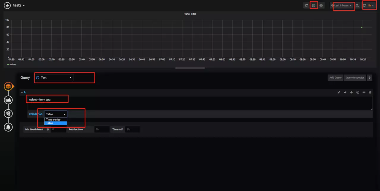
Task: Open the Last 6 hours time picker
Action: (341, 5)
